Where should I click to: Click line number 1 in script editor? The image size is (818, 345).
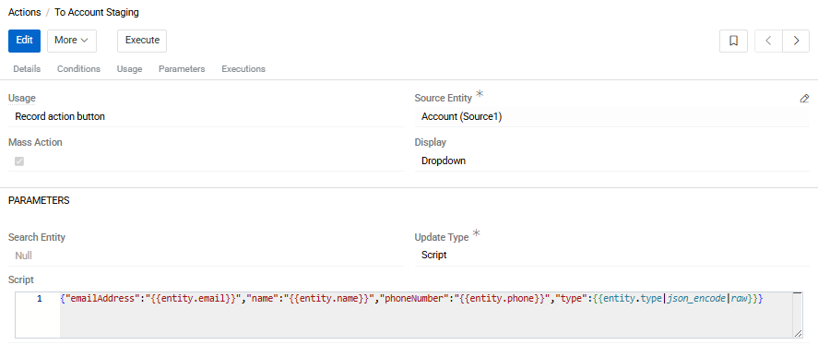pos(40,300)
